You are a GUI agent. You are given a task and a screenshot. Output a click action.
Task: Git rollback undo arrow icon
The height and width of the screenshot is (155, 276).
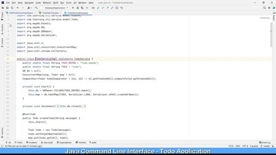click(122, 8)
